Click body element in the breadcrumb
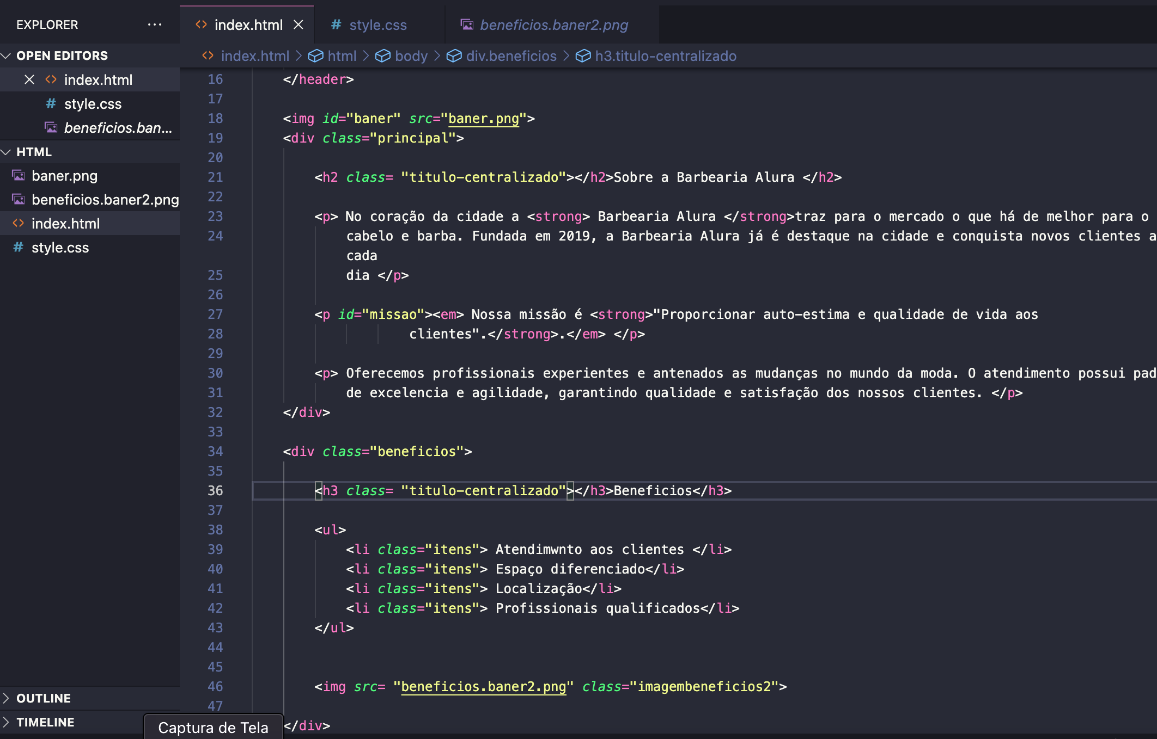1157x739 pixels. [x=411, y=56]
